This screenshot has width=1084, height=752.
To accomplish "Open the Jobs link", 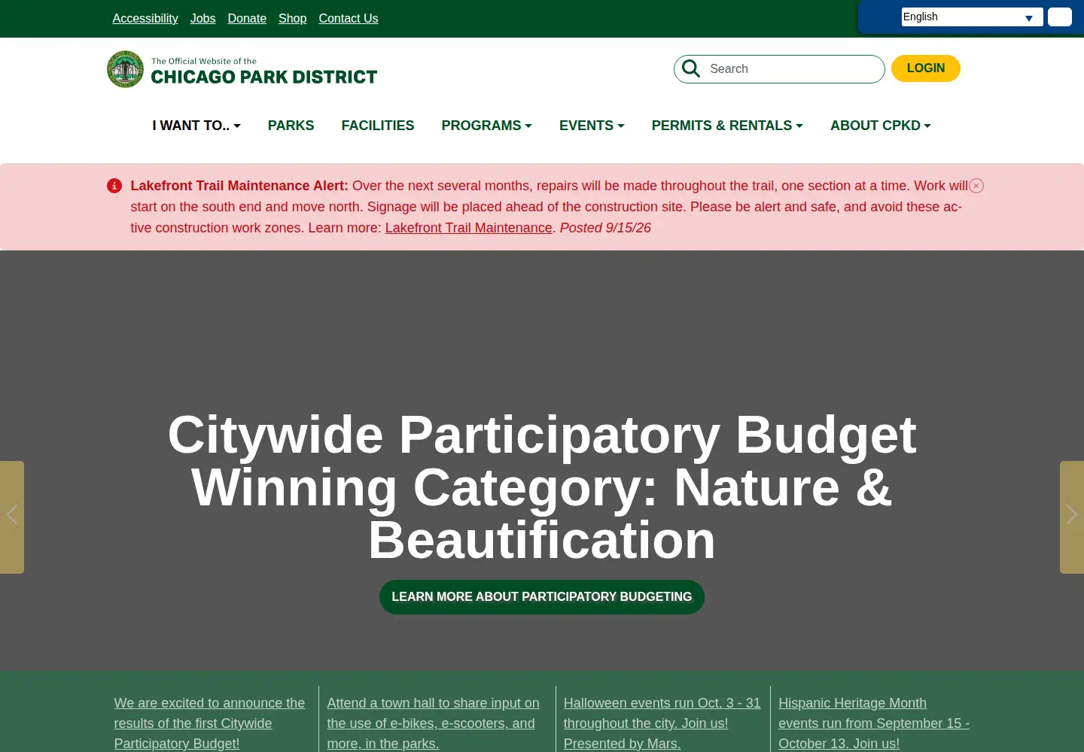I will [x=202, y=18].
